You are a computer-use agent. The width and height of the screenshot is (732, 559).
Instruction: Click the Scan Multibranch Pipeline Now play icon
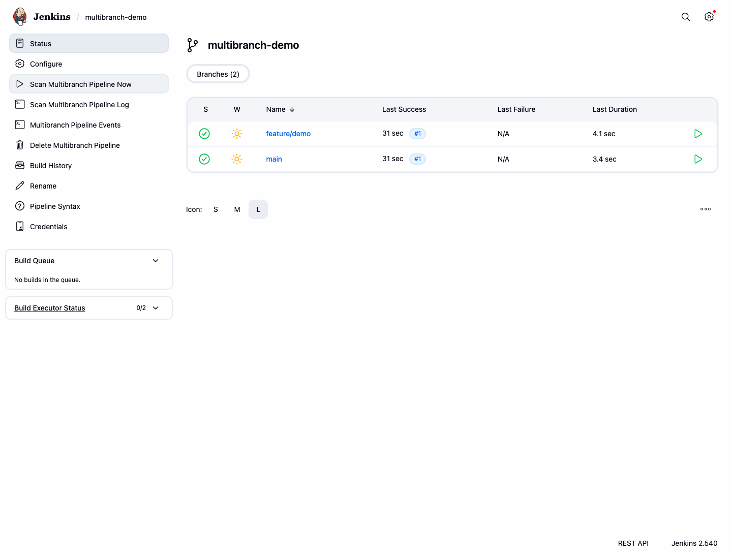pos(20,84)
